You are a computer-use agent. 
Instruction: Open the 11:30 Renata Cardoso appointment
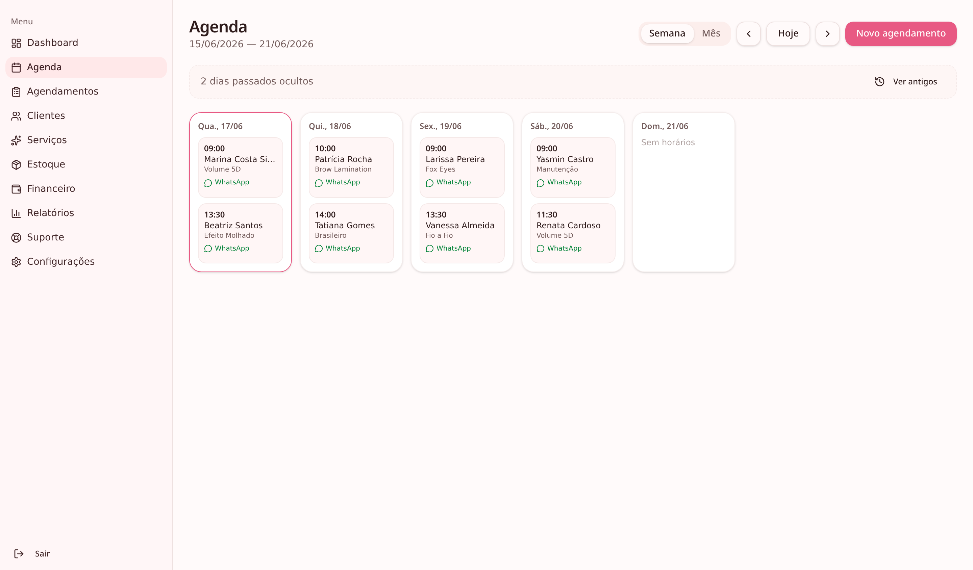click(573, 233)
